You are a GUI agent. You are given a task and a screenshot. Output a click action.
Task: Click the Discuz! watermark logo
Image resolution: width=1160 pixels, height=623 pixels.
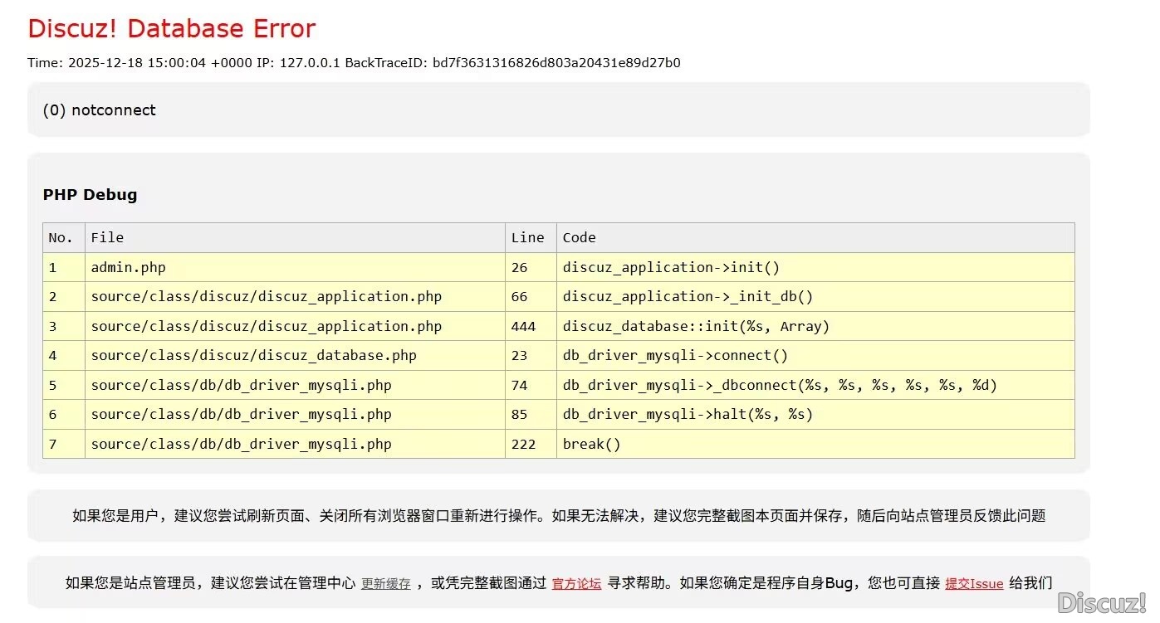pos(1101,603)
